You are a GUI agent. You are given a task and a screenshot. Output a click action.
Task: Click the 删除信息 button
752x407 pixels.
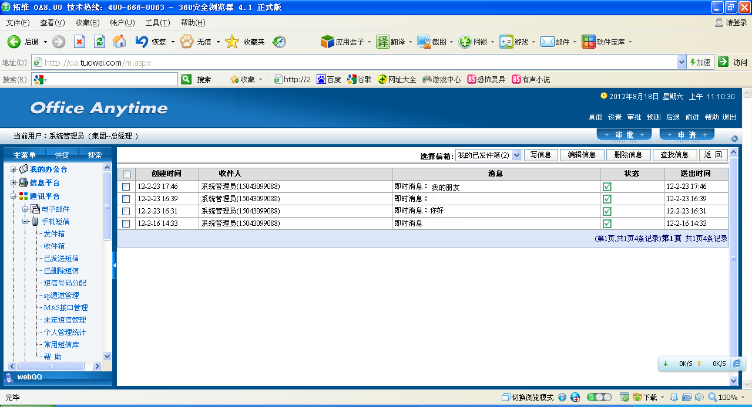pos(628,155)
